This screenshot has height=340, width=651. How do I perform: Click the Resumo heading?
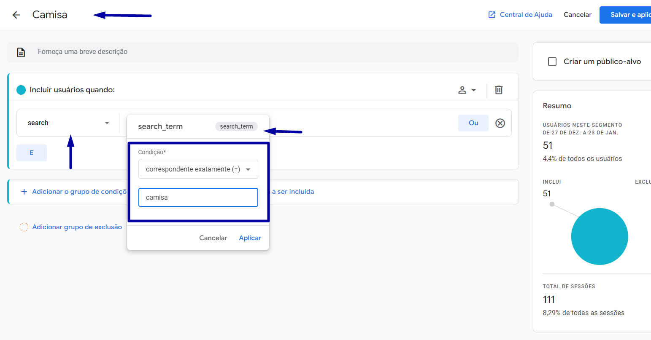557,106
